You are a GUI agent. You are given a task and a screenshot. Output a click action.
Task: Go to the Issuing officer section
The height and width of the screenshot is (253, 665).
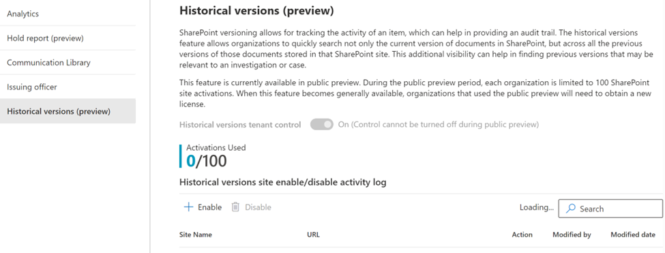point(68,87)
